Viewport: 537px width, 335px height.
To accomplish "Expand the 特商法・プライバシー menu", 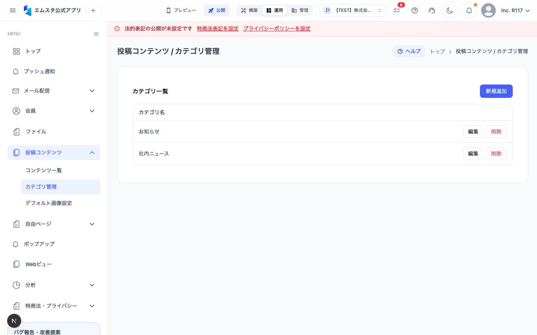I will (54, 306).
